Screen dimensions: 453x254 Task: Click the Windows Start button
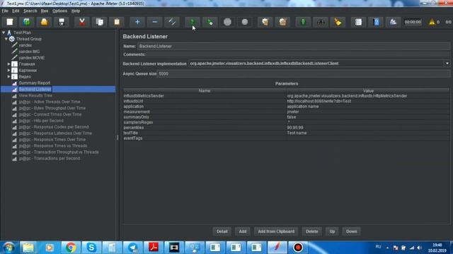click(x=8, y=248)
